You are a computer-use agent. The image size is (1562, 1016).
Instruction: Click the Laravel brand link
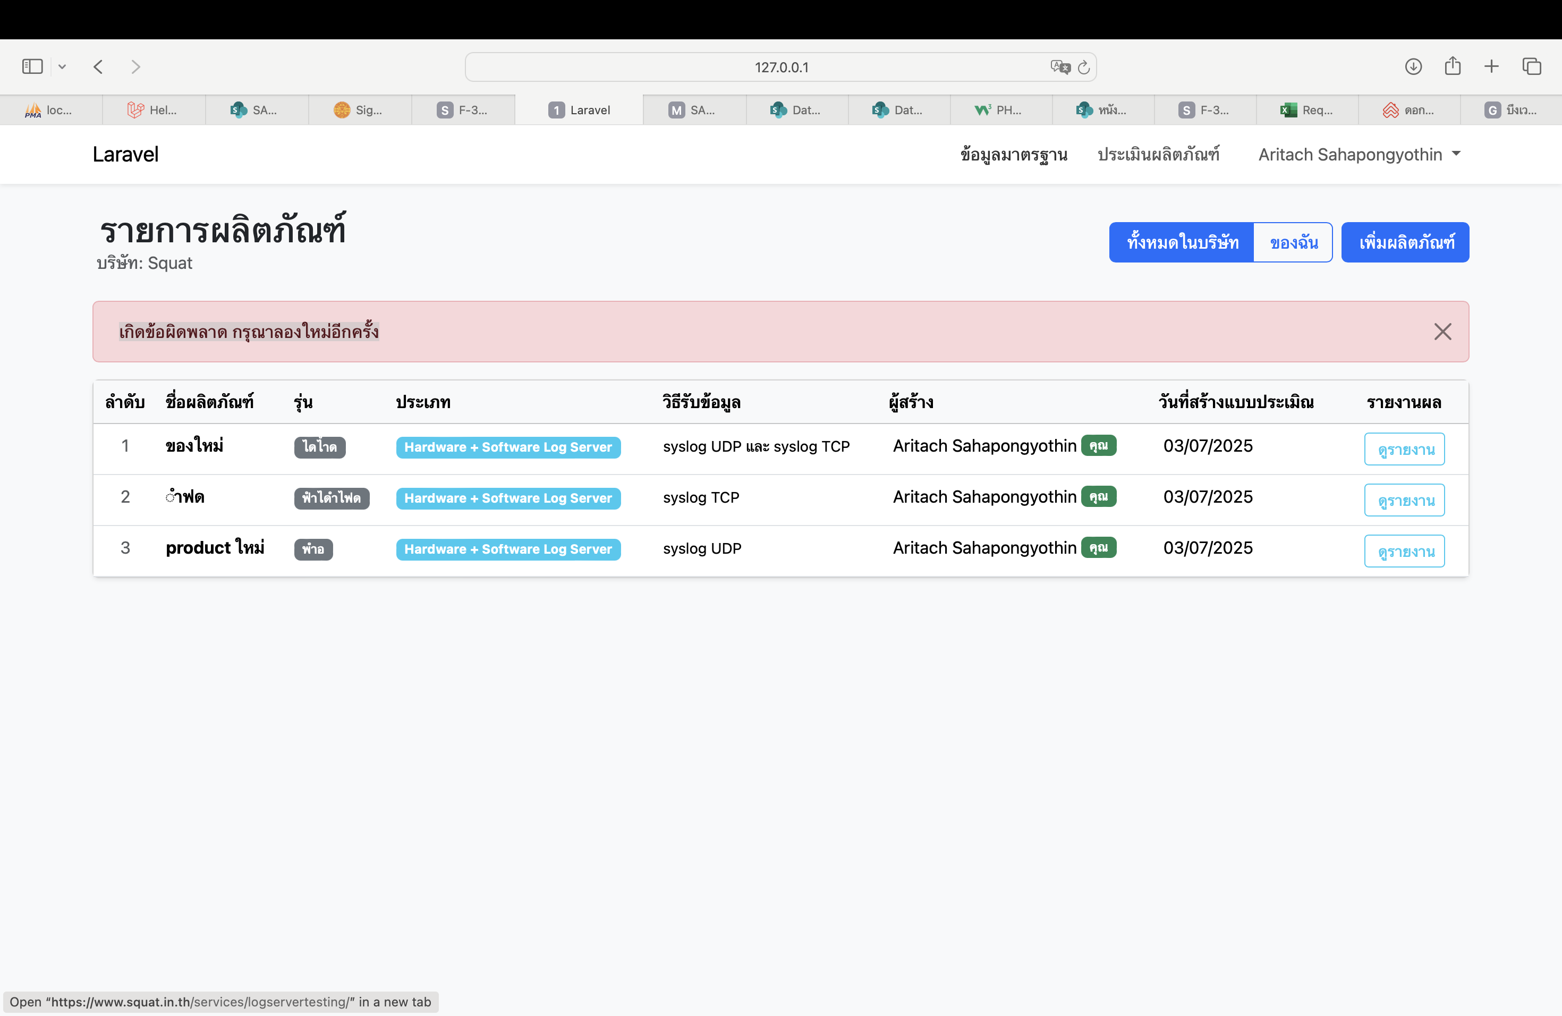point(125,154)
